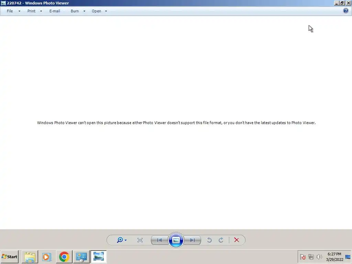
Task: Open the File menu
Action: [x=10, y=11]
